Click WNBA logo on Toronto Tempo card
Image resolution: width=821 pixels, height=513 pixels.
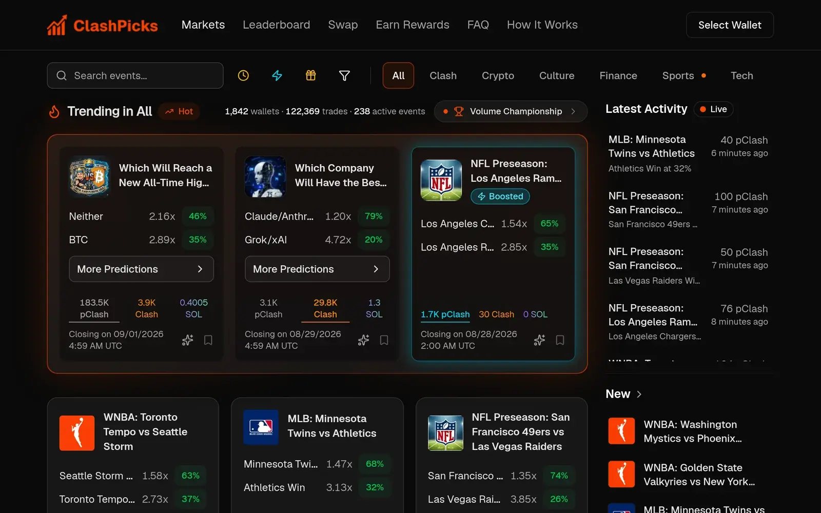tap(77, 433)
